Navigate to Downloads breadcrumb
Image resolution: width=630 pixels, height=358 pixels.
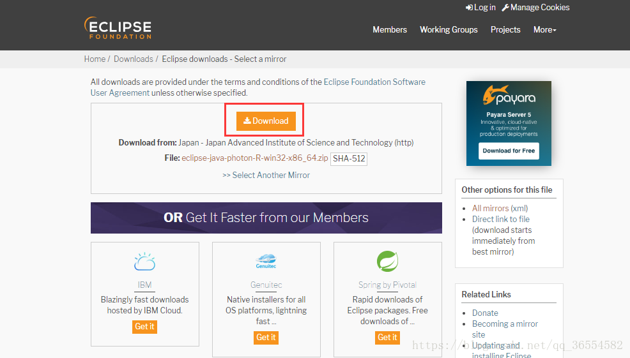tap(134, 59)
